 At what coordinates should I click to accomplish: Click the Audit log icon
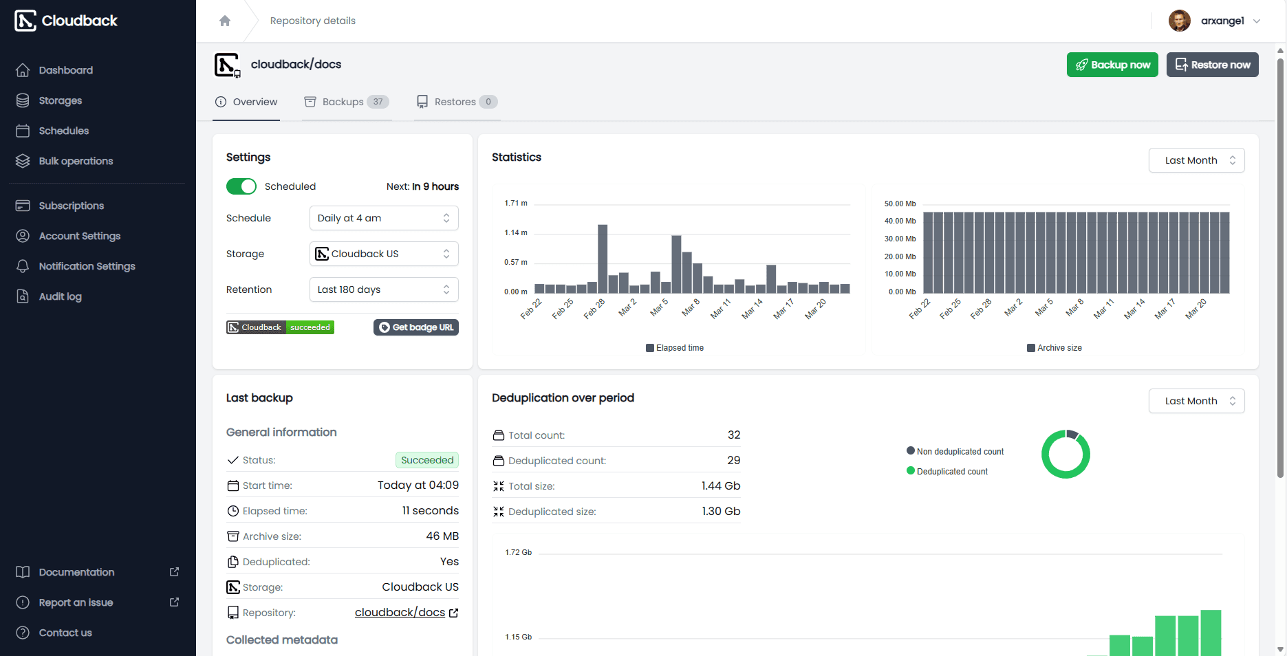point(23,296)
